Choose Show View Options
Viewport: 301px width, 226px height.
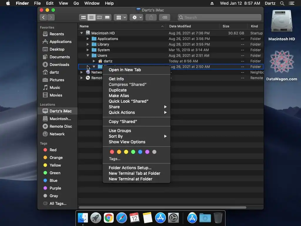136,142
